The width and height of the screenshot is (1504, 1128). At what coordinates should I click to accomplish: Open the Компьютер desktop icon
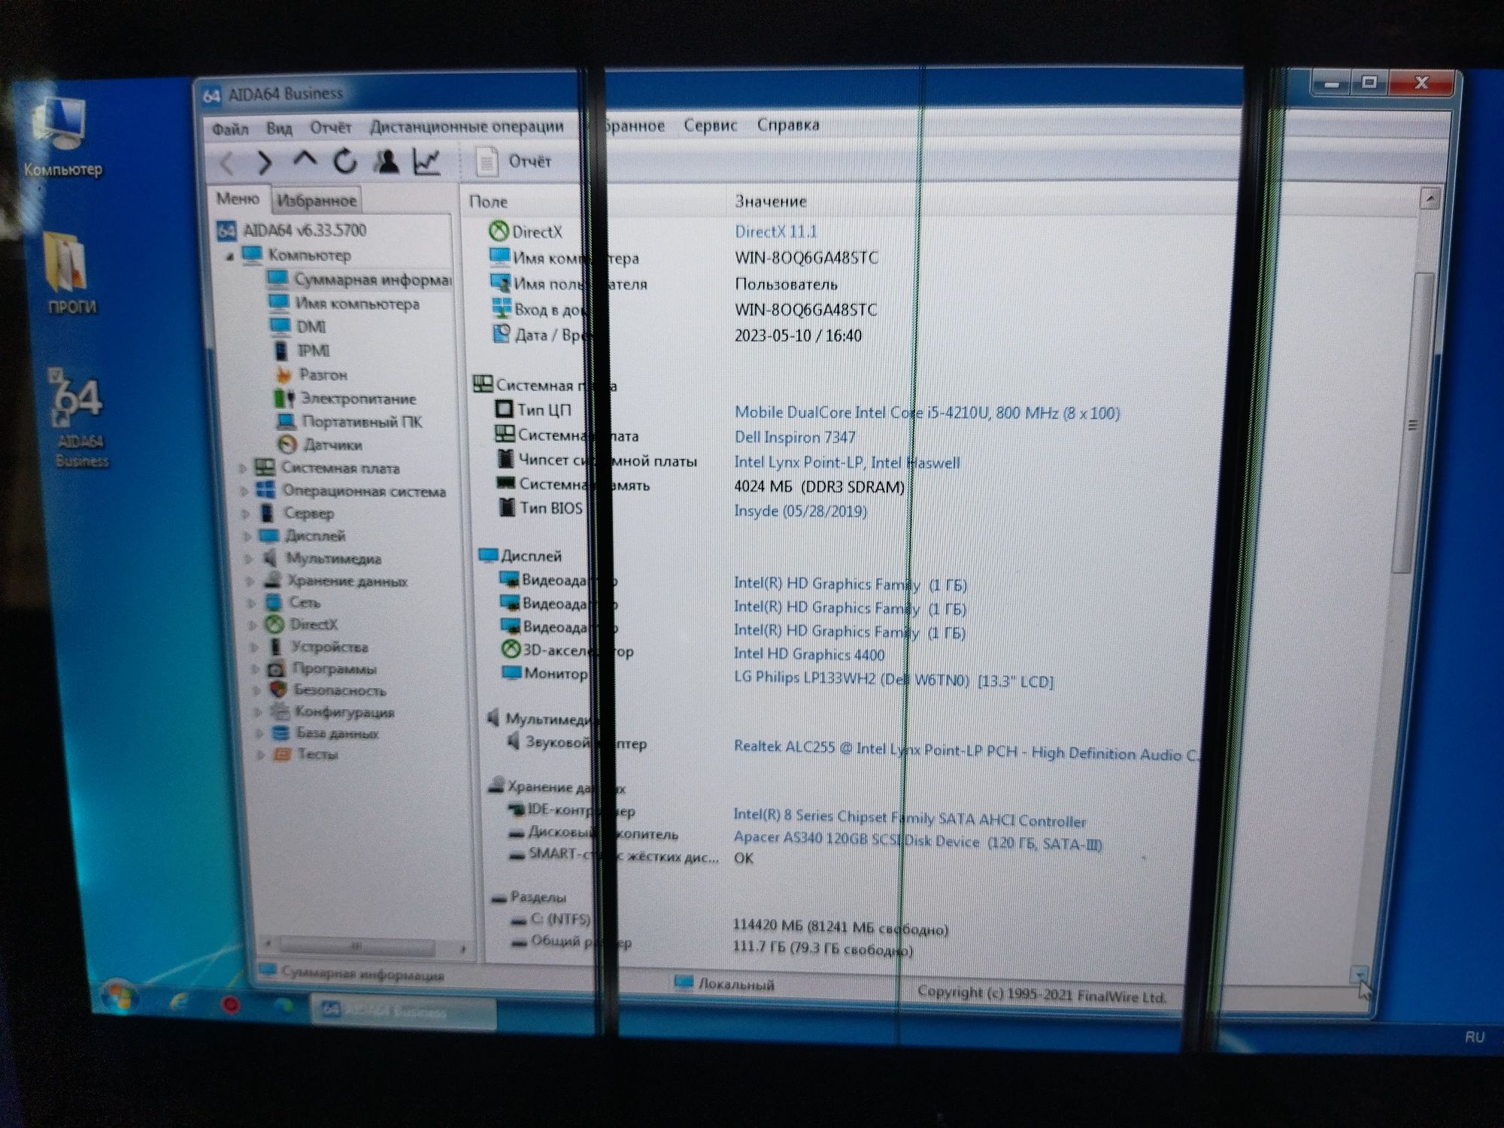click(62, 138)
